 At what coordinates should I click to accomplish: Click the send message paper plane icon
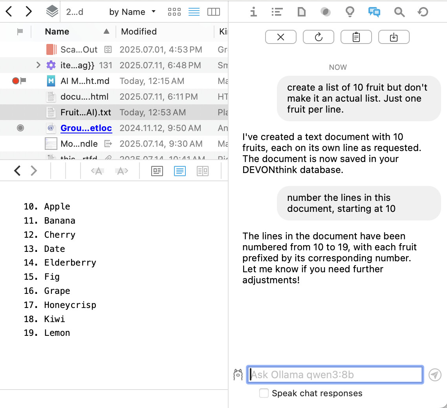tap(434, 375)
